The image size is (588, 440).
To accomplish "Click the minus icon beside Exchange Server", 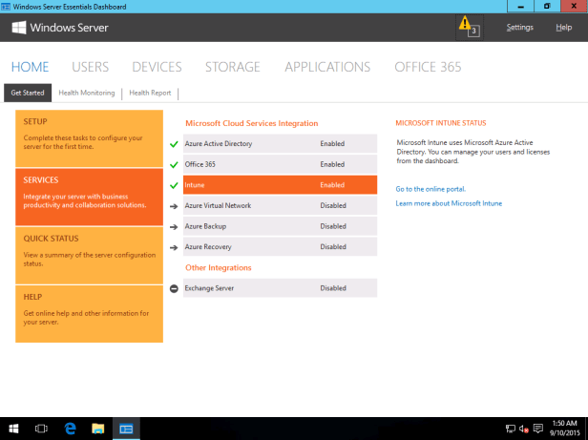I will coord(174,288).
